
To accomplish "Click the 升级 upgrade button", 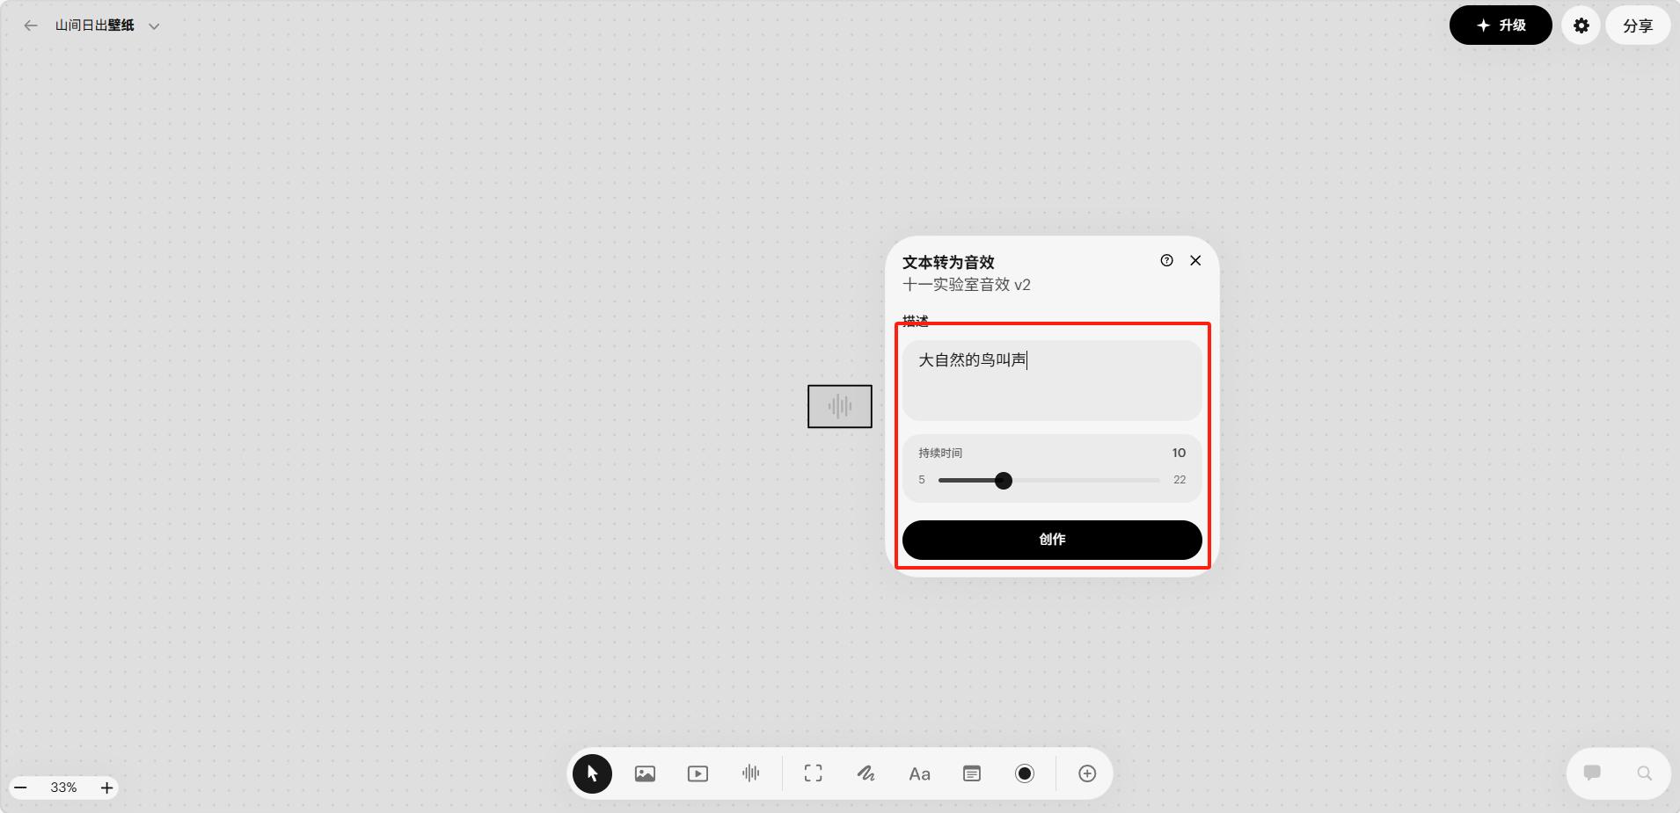I will [x=1501, y=25].
